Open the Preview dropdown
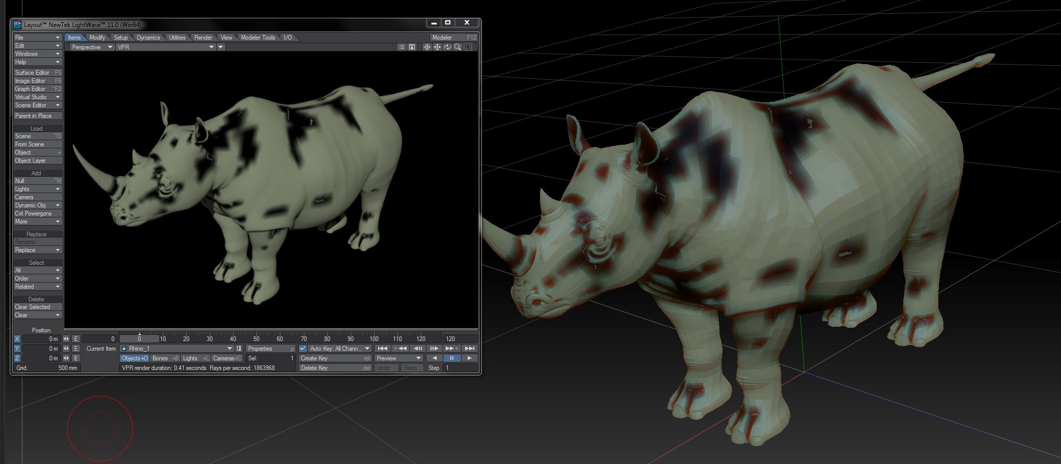This screenshot has width=1061, height=464. [398, 358]
